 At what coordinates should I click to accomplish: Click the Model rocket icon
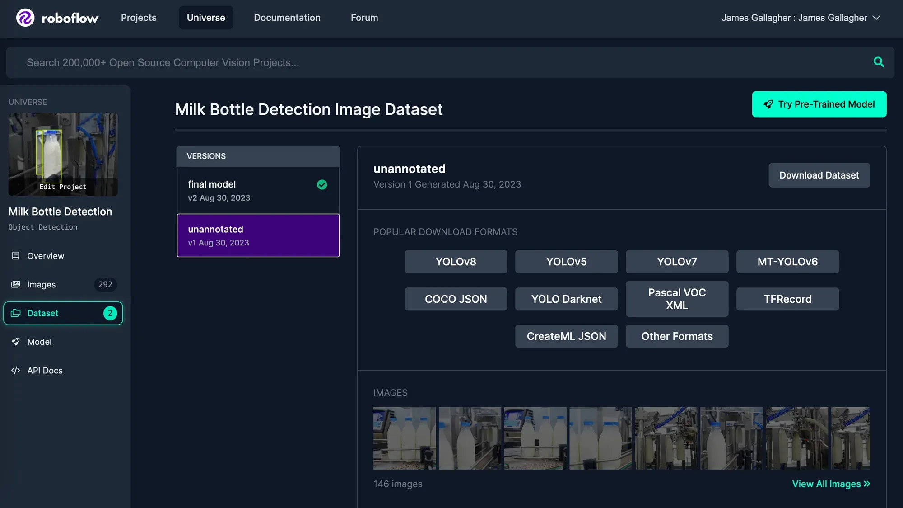16,342
